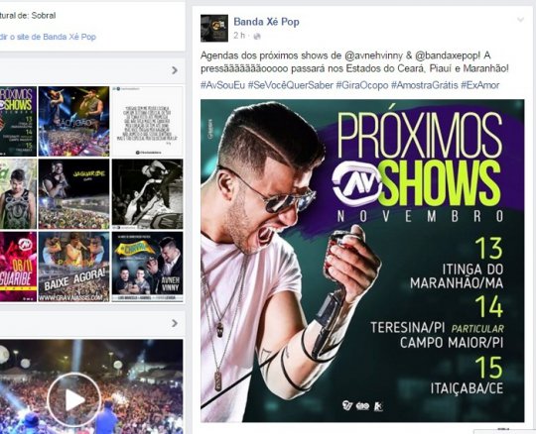
Task: Open the Avneh Vinny Carnaval poster thumbnail
Action: click(x=147, y=267)
